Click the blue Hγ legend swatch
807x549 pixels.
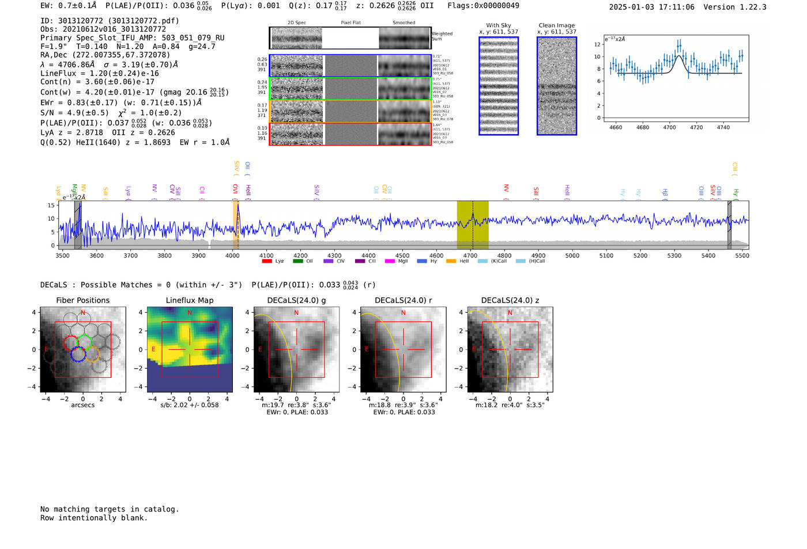(x=422, y=261)
